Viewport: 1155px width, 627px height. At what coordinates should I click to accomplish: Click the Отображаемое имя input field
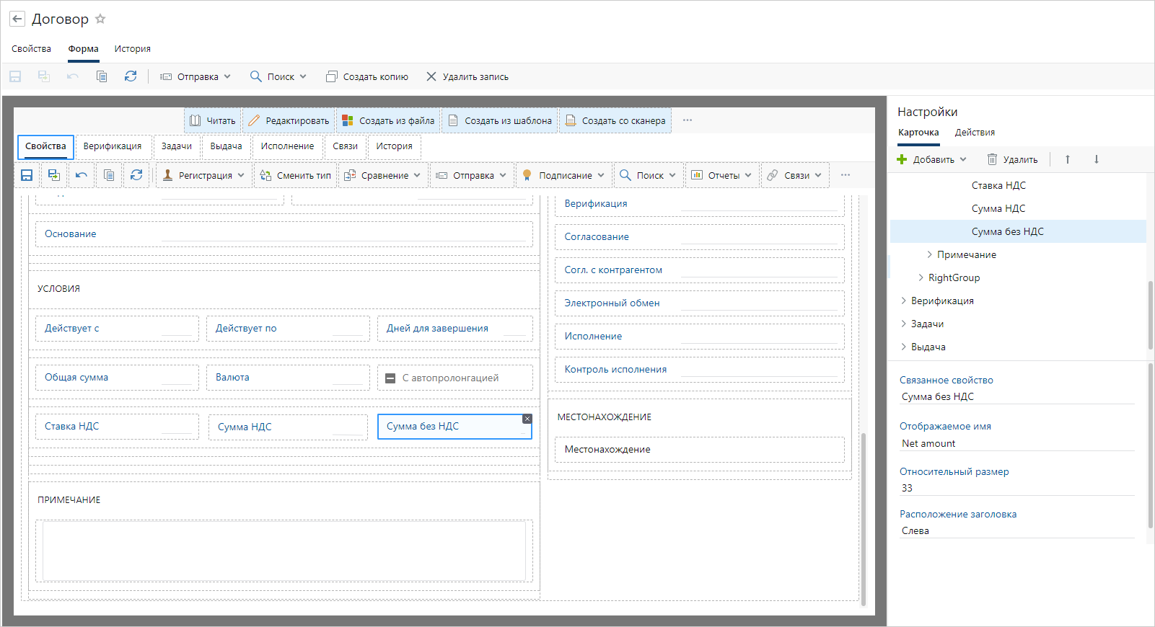tap(1016, 443)
